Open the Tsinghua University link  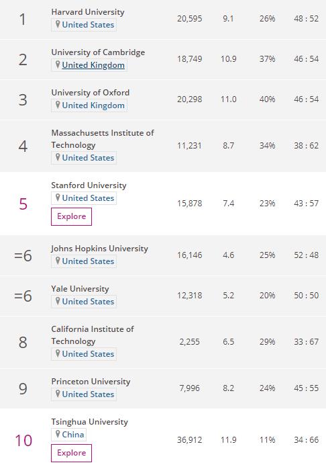[90, 422]
